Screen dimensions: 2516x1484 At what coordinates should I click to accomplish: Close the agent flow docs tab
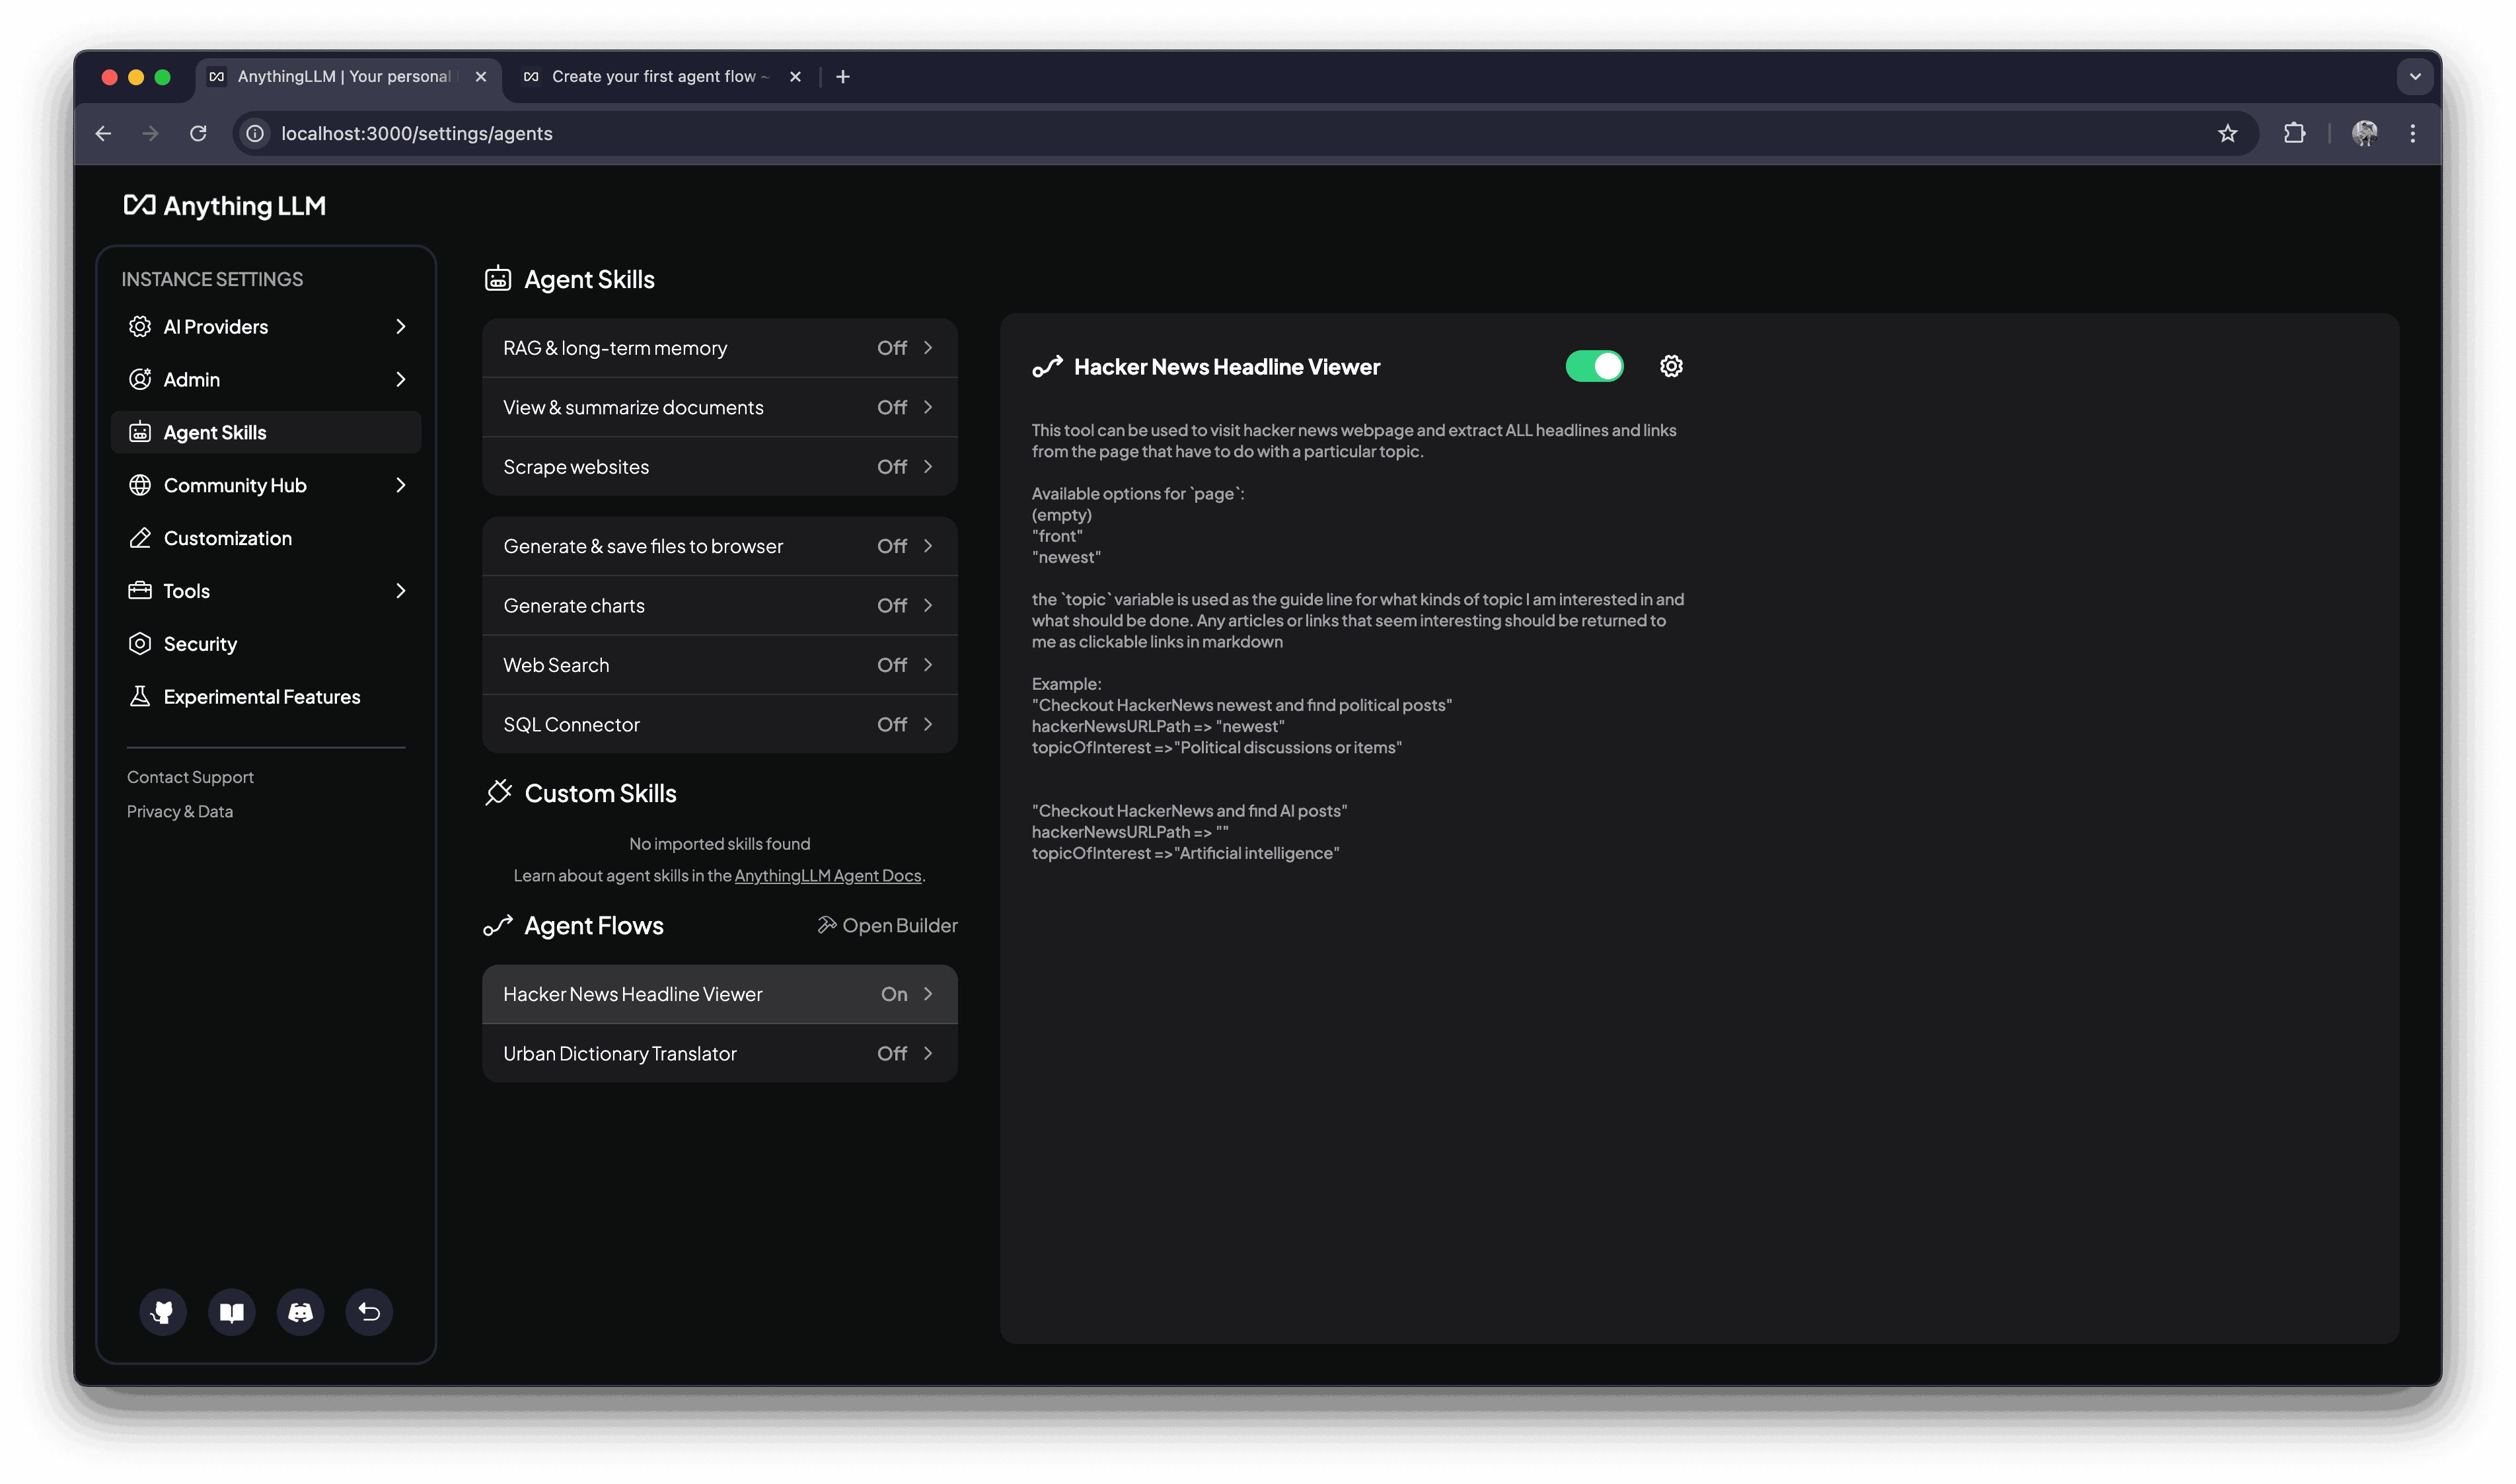point(796,76)
